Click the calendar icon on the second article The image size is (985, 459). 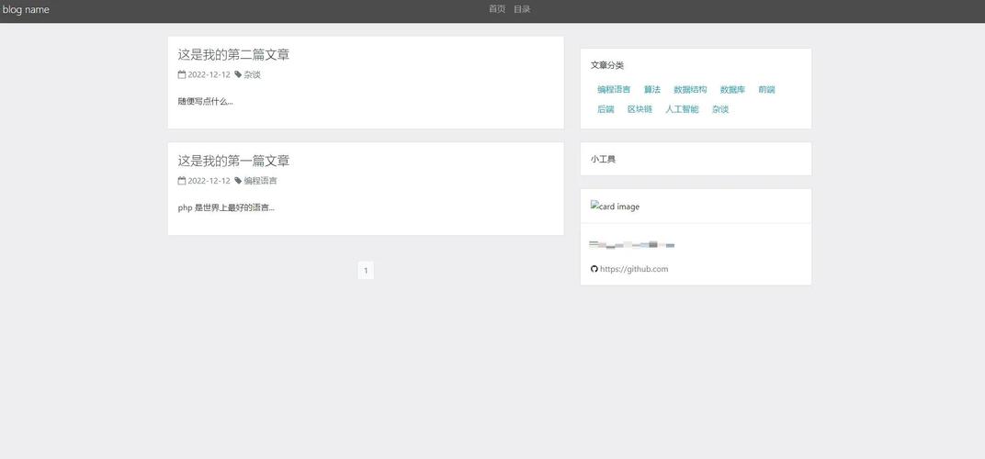[x=182, y=75]
